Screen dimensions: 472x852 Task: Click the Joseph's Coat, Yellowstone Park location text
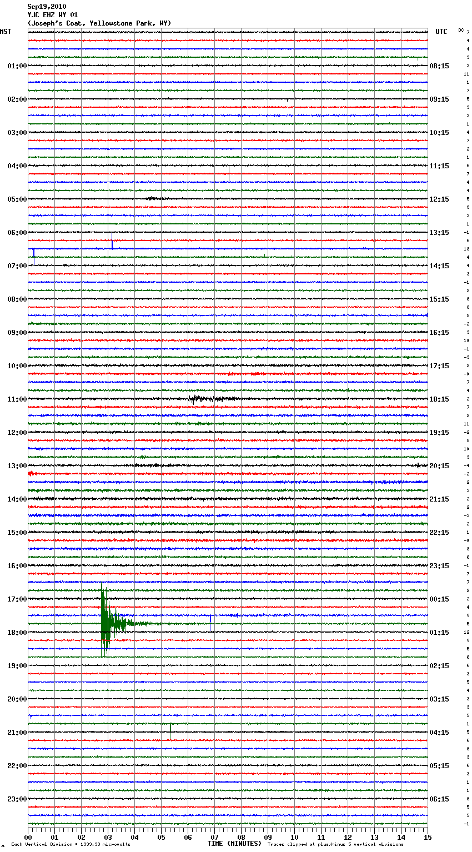[x=99, y=23]
